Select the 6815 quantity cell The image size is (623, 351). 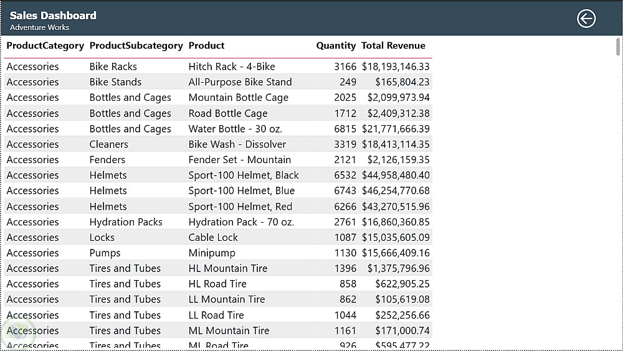[x=345, y=129]
